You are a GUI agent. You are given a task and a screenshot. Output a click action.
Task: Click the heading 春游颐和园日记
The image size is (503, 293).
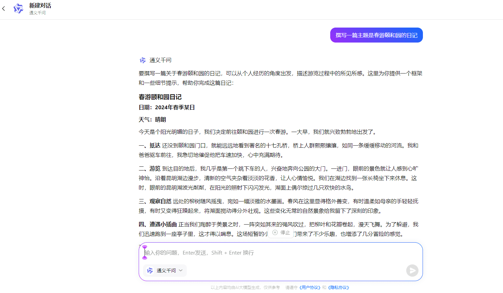click(x=160, y=97)
